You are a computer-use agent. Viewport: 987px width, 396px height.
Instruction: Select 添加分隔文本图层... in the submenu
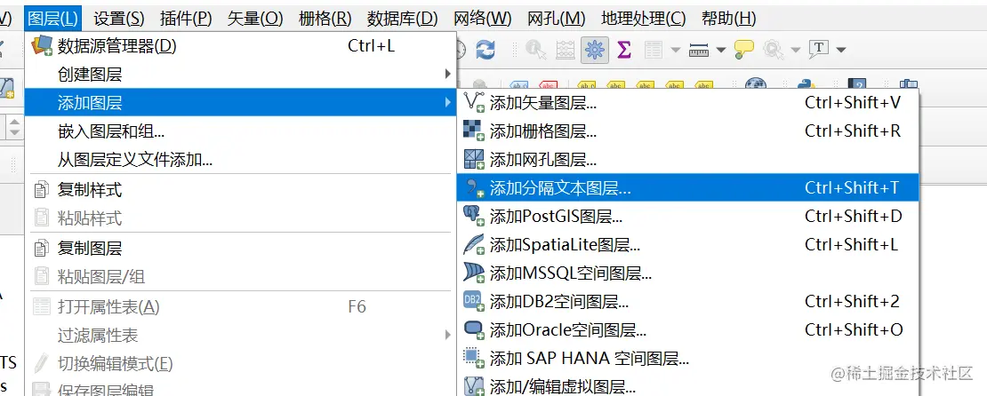(688, 187)
